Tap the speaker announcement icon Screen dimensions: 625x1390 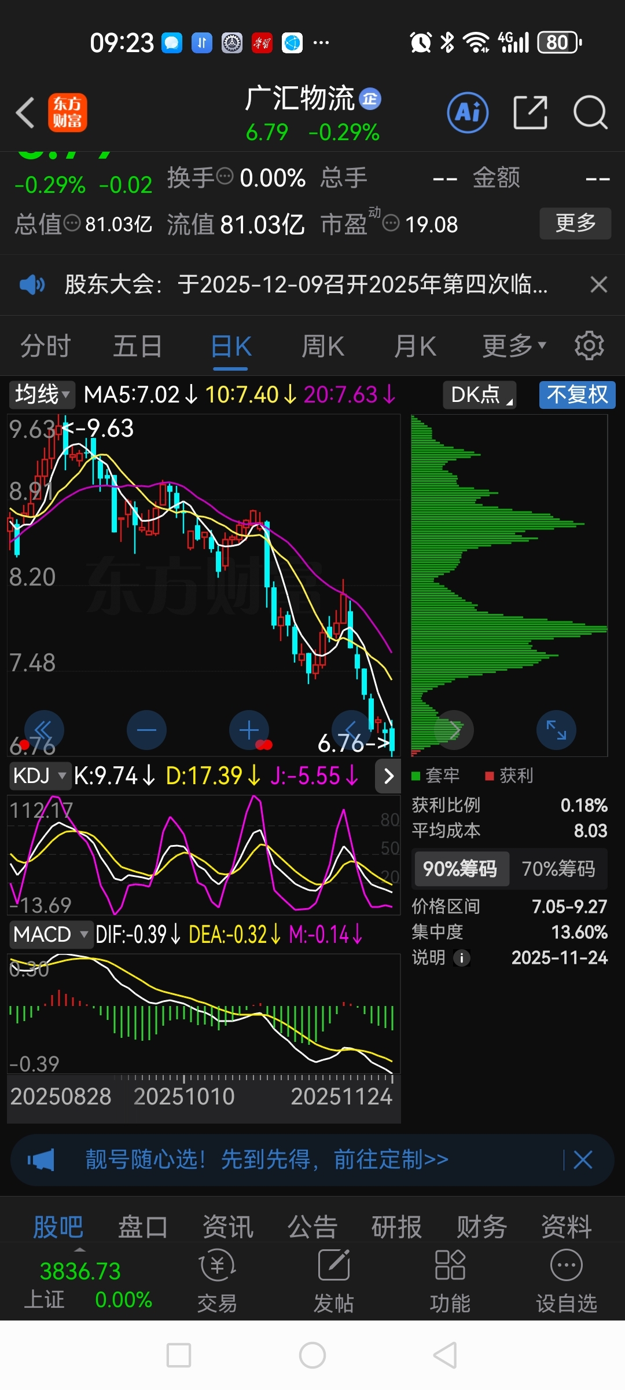[x=32, y=284]
